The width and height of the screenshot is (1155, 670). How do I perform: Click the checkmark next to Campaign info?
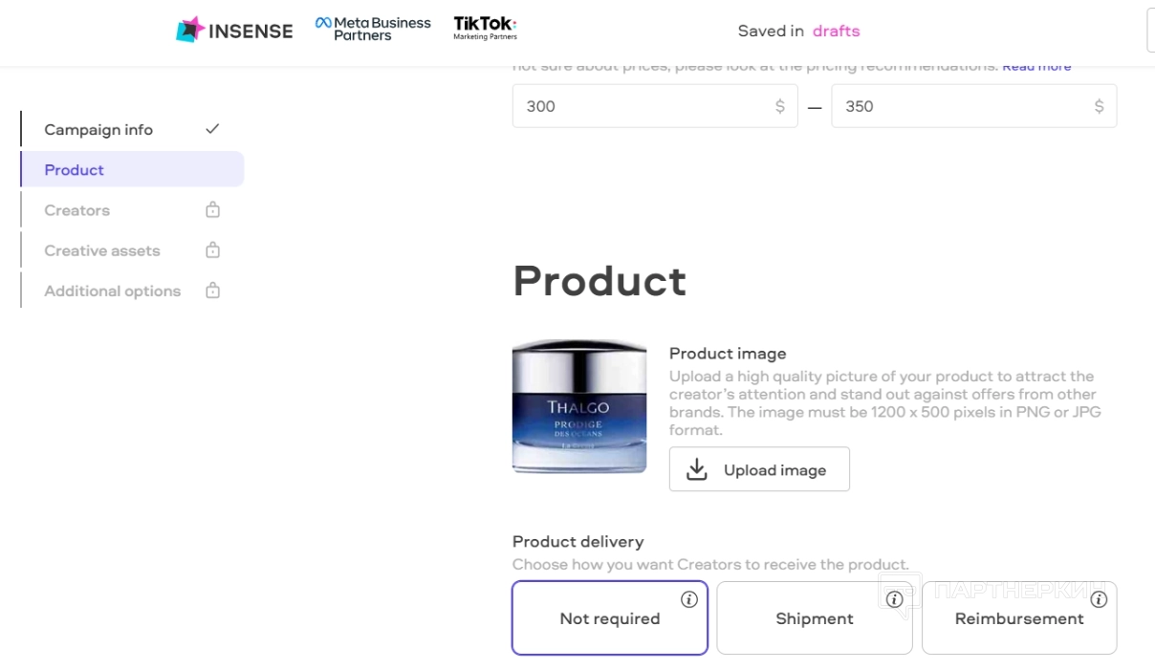(212, 128)
